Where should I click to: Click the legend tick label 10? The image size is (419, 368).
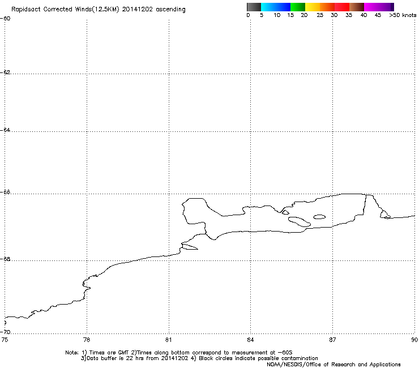[277, 15]
